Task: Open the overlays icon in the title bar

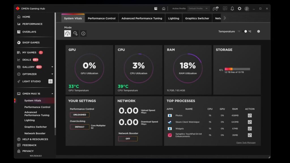Action: pyautogui.click(x=156, y=8)
